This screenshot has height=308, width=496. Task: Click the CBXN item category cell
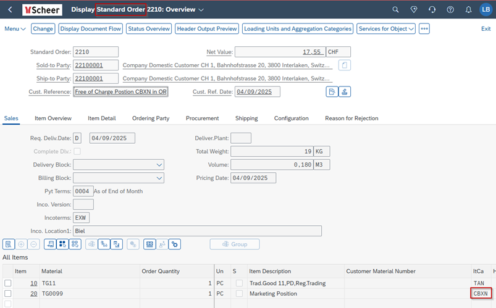tap(481, 293)
